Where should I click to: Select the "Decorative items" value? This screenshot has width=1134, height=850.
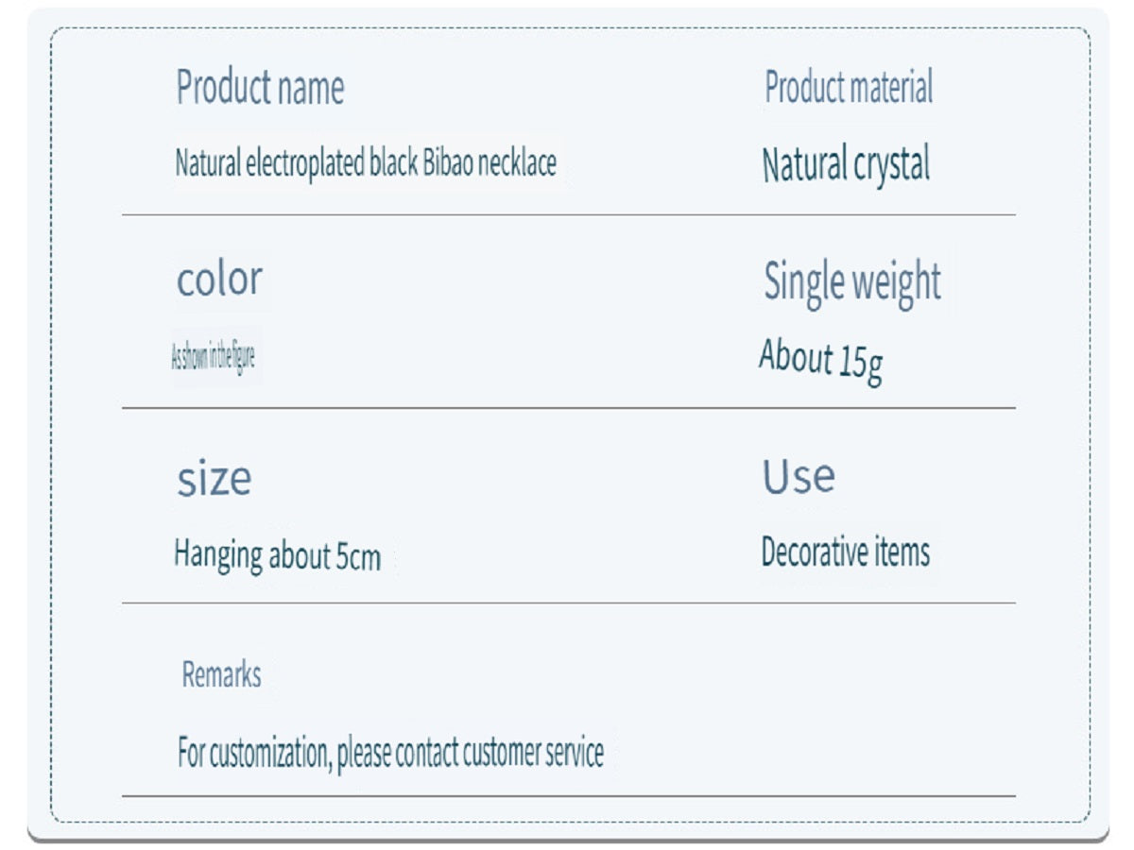tap(845, 552)
